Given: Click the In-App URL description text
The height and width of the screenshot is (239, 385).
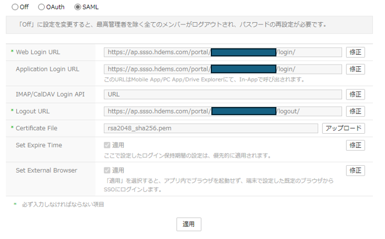Looking at the screenshot, I should (204, 80).
